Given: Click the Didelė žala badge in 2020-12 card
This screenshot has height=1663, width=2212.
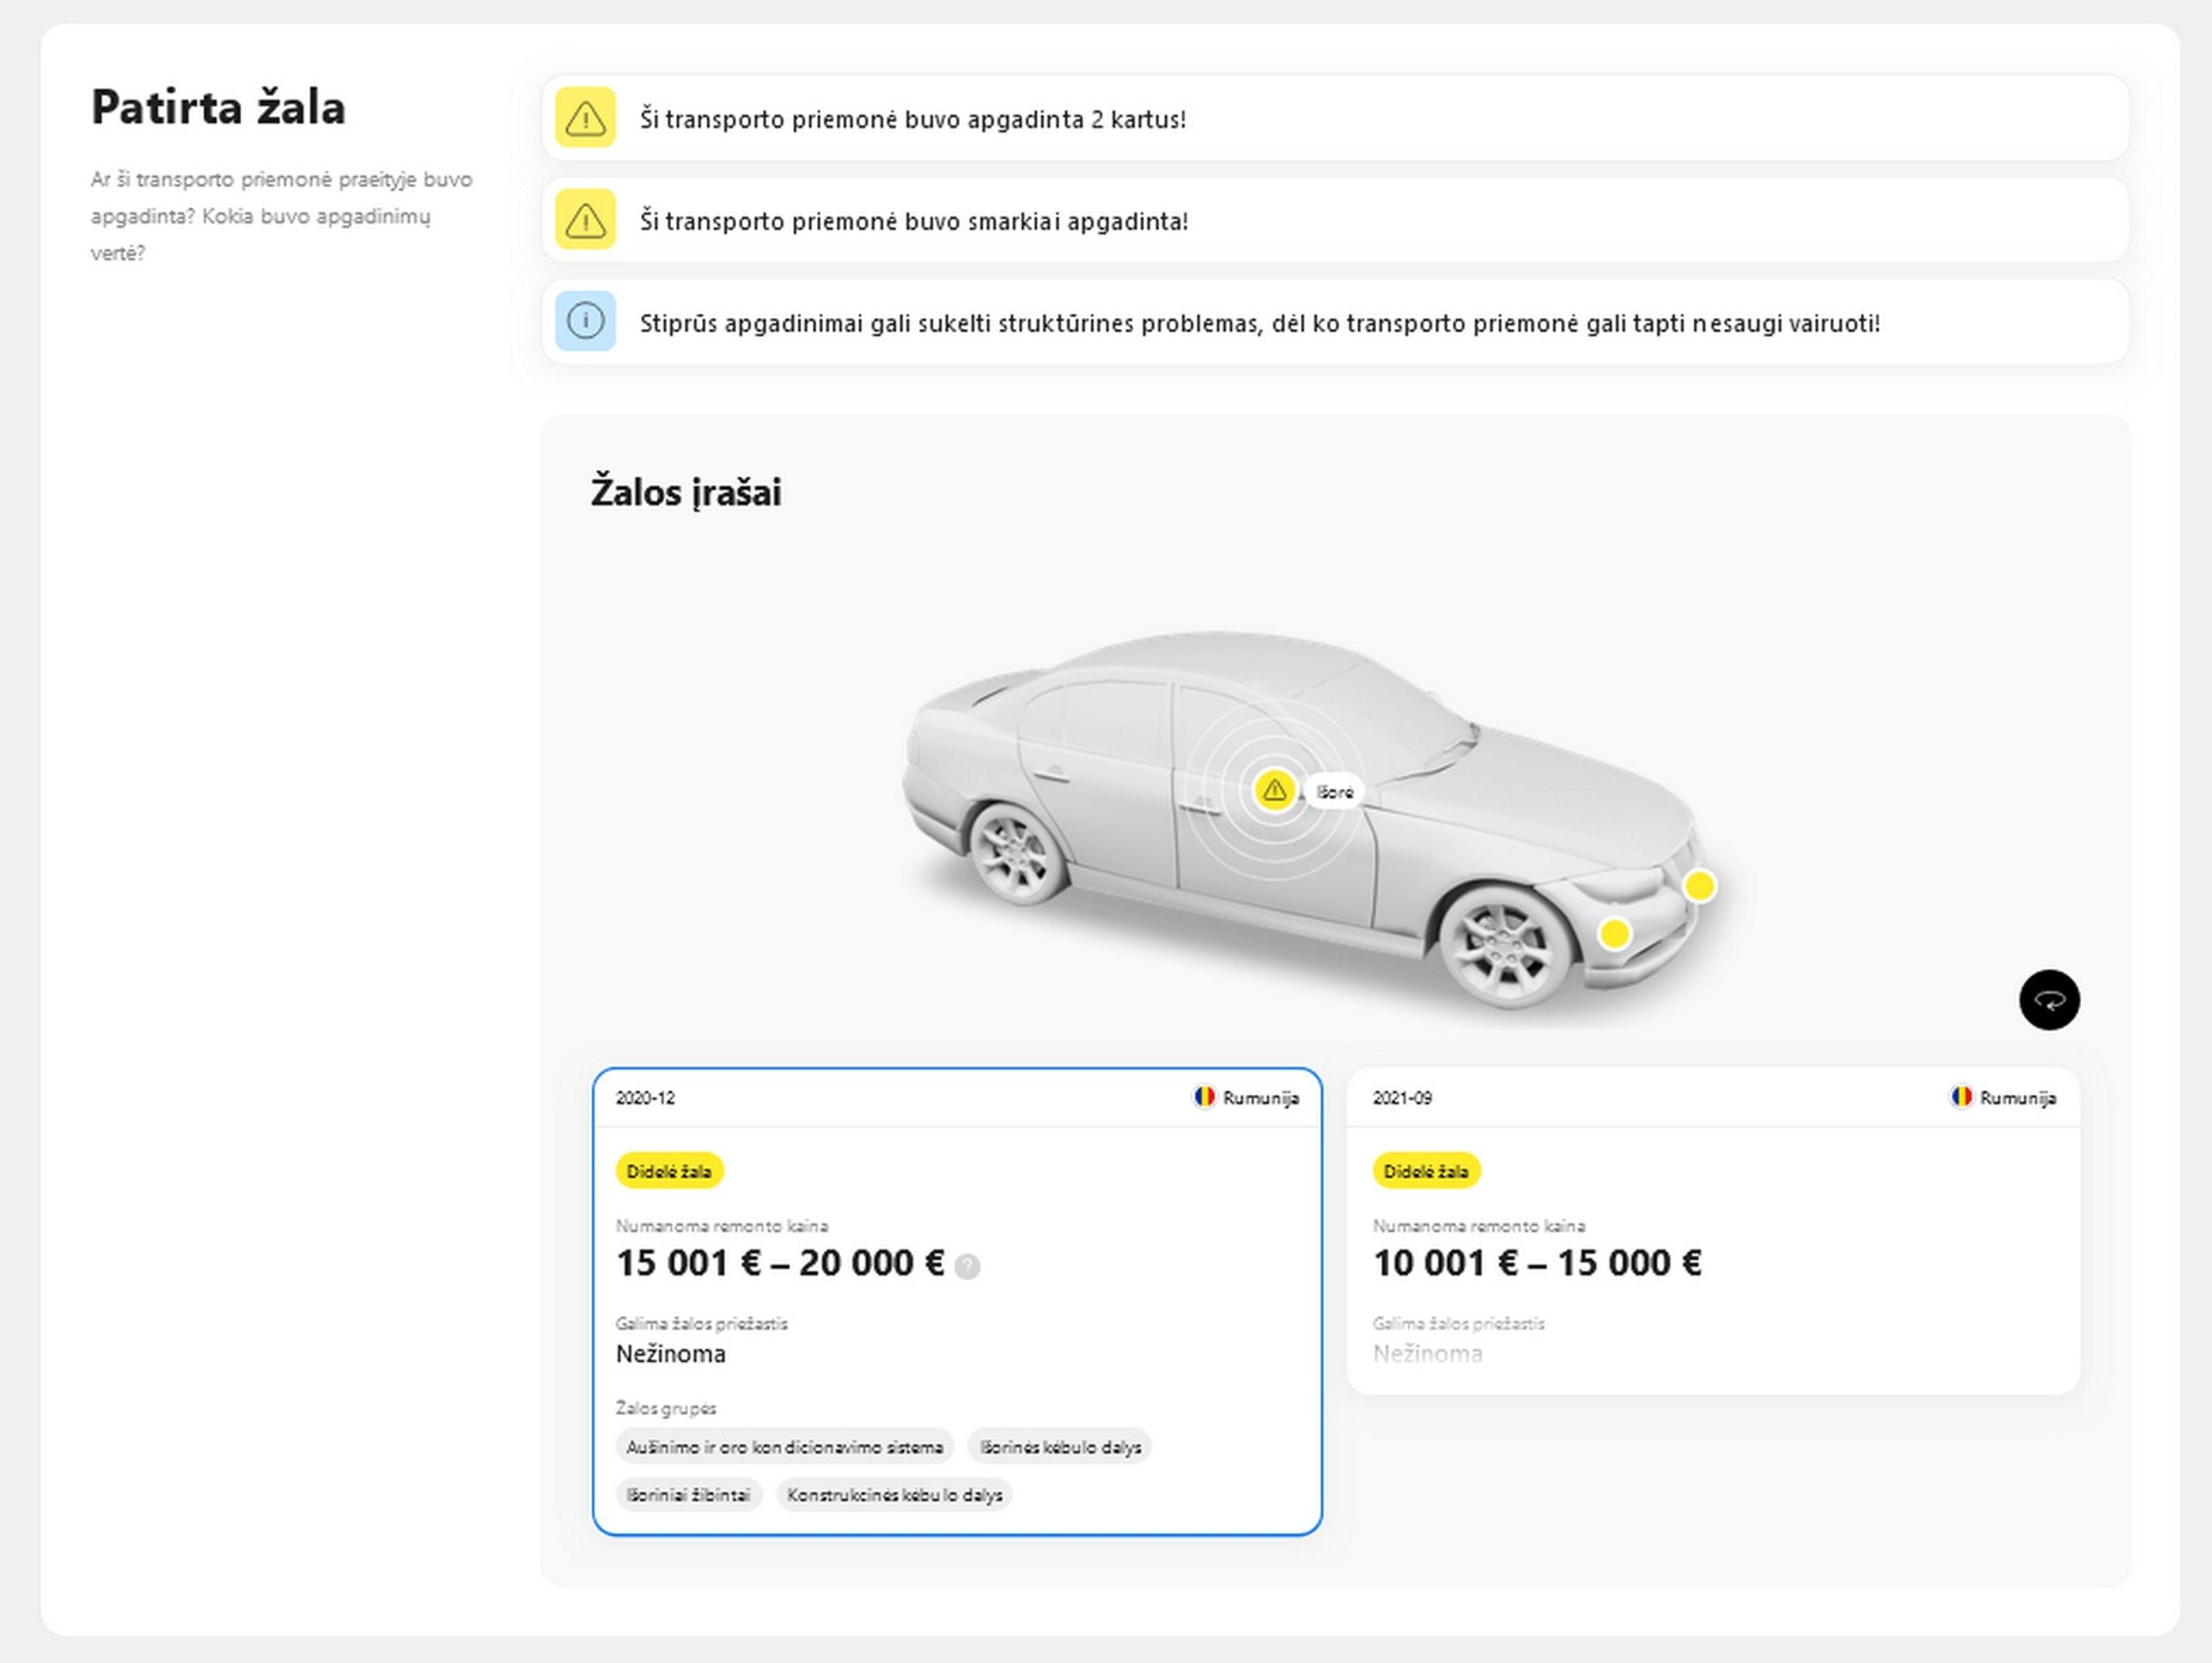Looking at the screenshot, I should click(x=668, y=1171).
